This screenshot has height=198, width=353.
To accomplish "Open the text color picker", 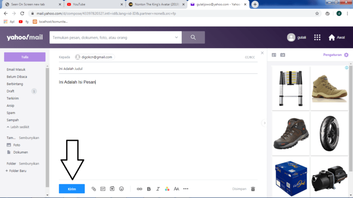I will click(167, 189).
